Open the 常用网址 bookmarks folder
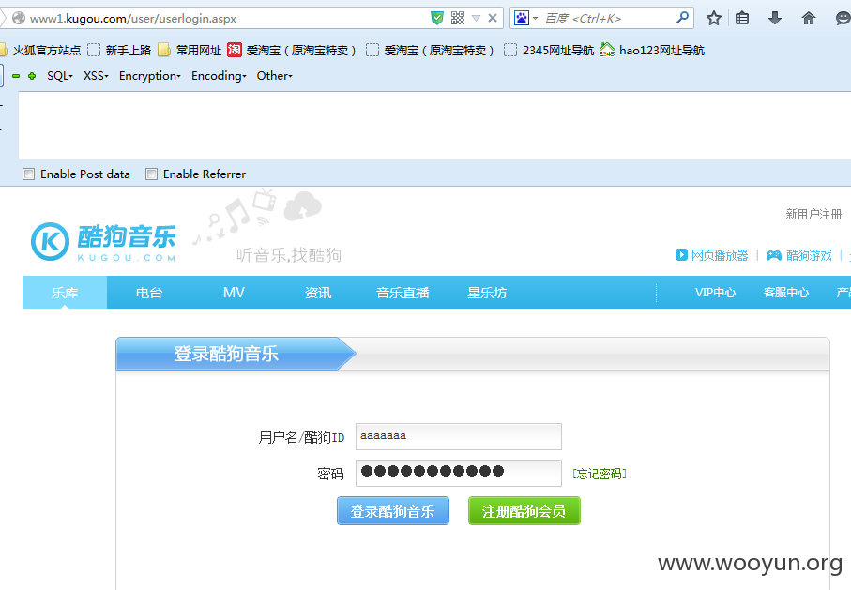 pos(190,51)
